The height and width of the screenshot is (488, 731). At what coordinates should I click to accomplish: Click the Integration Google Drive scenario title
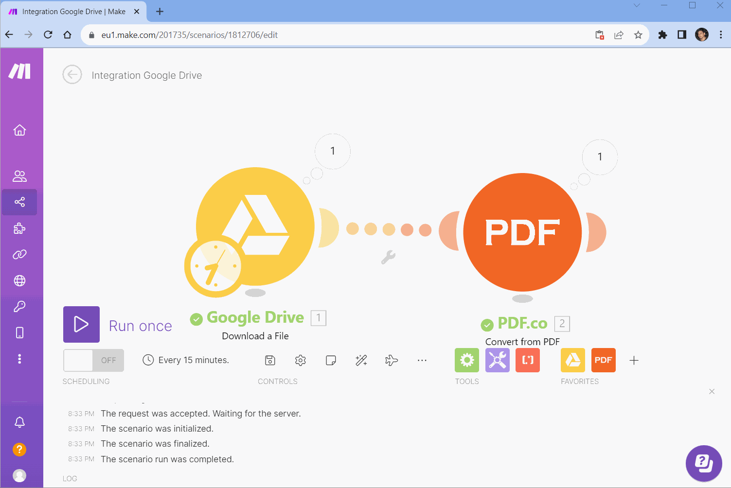[x=147, y=75]
